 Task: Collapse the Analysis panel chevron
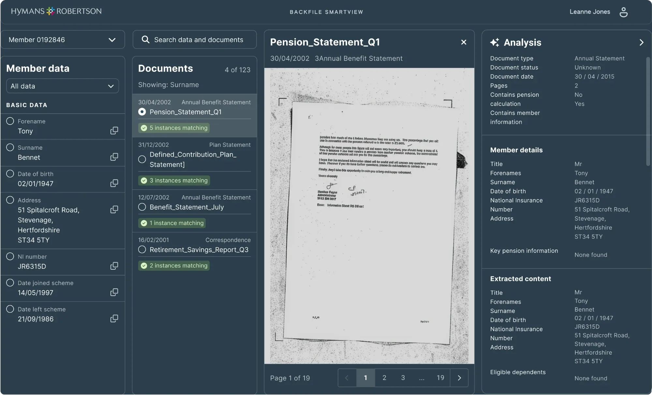click(x=641, y=43)
